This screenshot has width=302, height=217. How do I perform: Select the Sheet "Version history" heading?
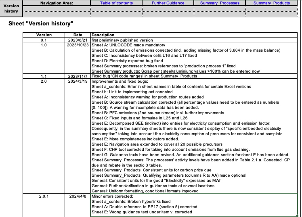[41, 24]
